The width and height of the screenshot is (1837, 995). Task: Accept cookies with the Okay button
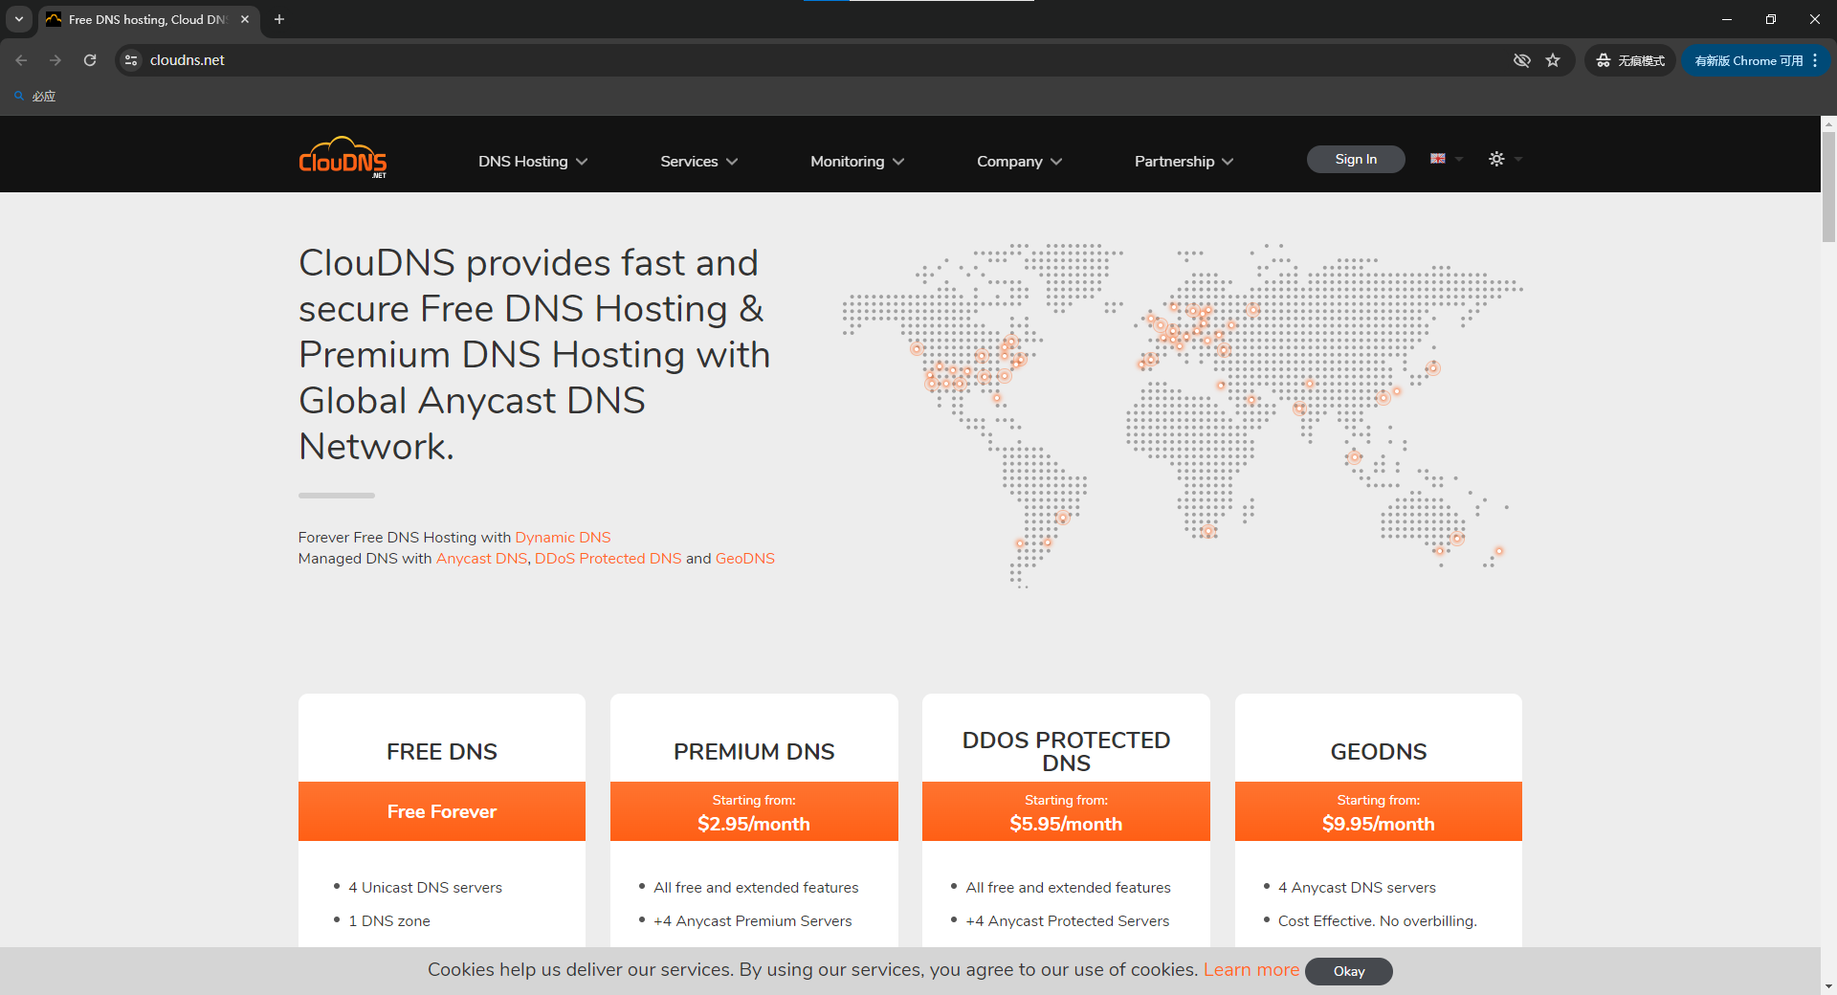coord(1349,971)
